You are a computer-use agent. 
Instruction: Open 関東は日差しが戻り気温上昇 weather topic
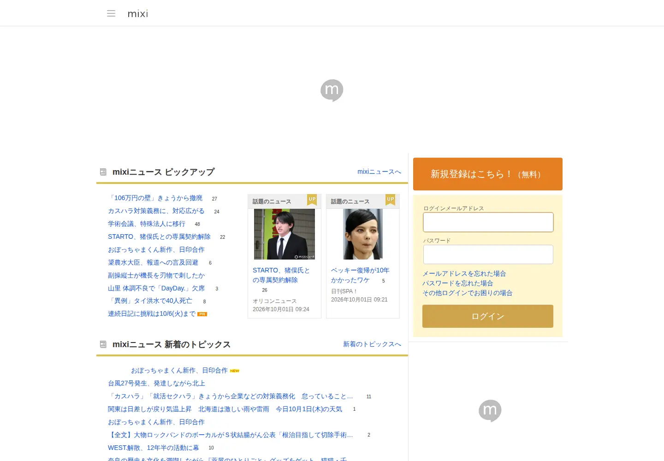click(x=225, y=409)
